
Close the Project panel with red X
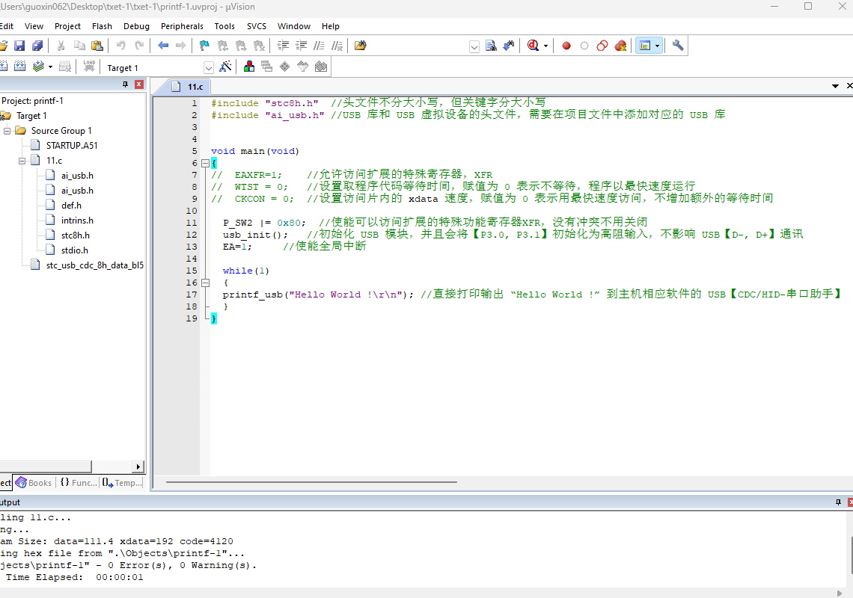pyautogui.click(x=138, y=84)
